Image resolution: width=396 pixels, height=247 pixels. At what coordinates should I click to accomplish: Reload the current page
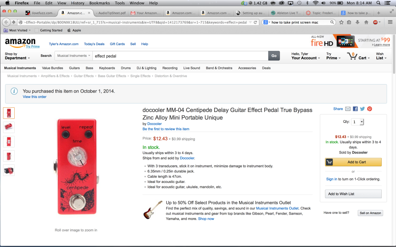tap(256, 22)
